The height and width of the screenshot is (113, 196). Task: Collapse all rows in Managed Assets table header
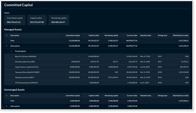click(x=6, y=36)
